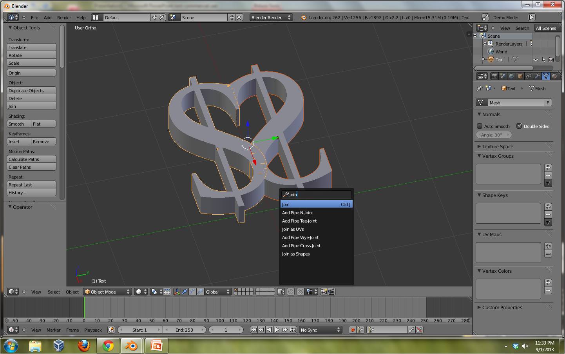This screenshot has height=354, width=565.
Task: Open the Blender Render engine dropdown
Action: (271, 17)
